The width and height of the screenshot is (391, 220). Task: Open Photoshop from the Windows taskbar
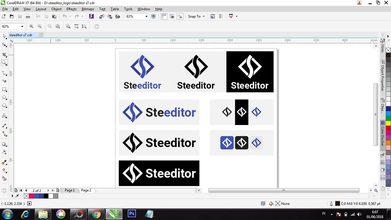pos(132,214)
